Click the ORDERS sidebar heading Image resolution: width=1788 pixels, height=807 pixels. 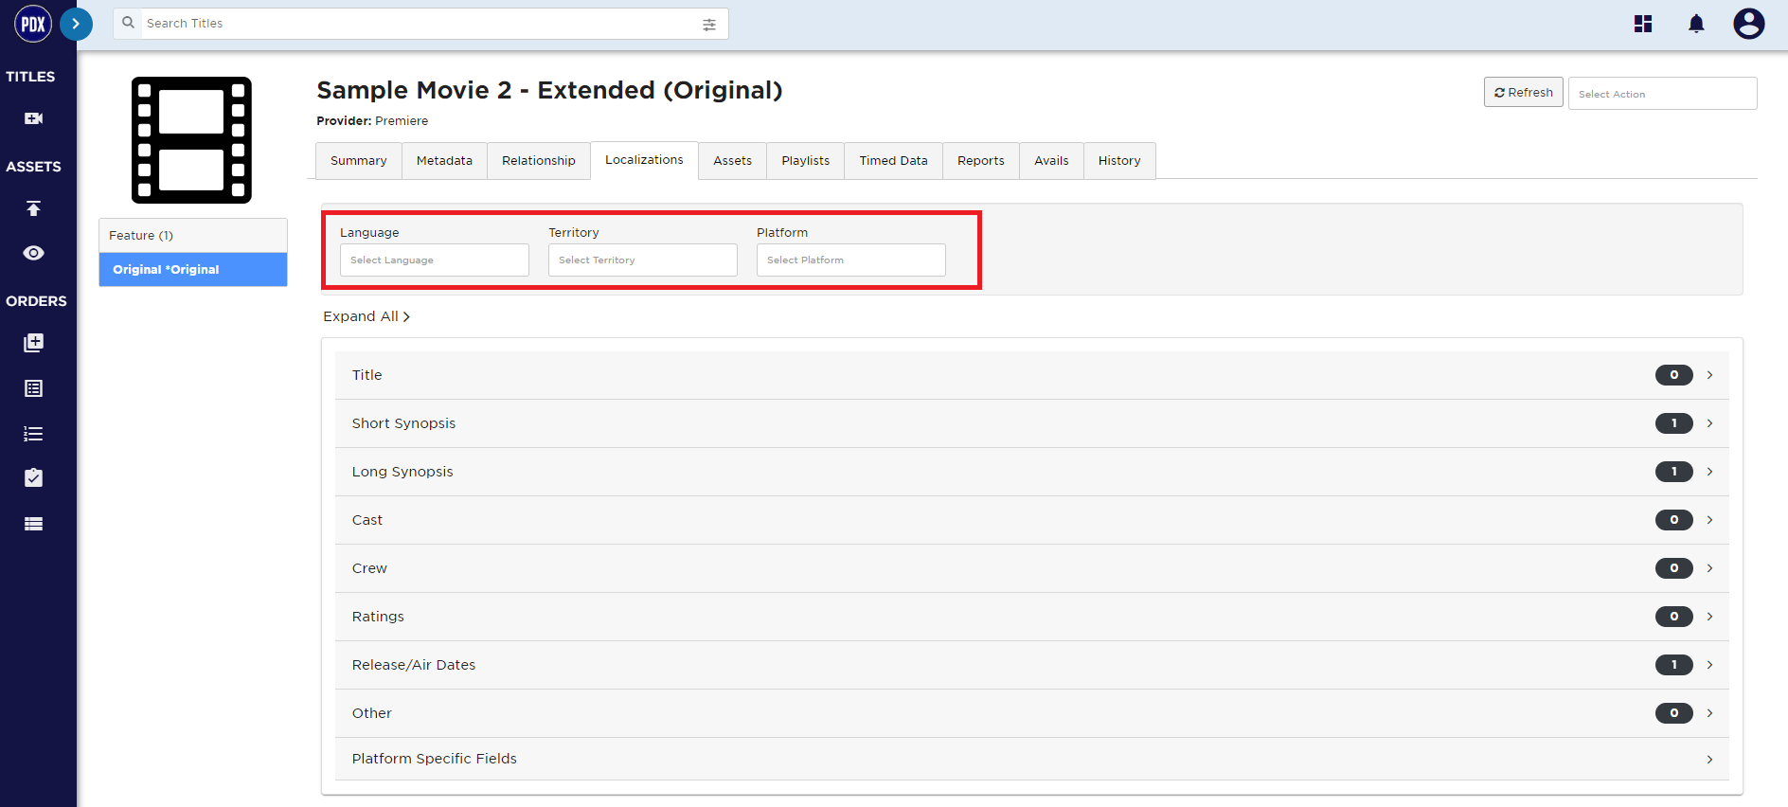point(36,301)
